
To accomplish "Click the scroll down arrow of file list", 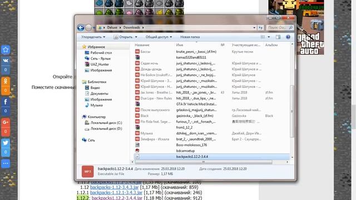I will click(x=292, y=157).
